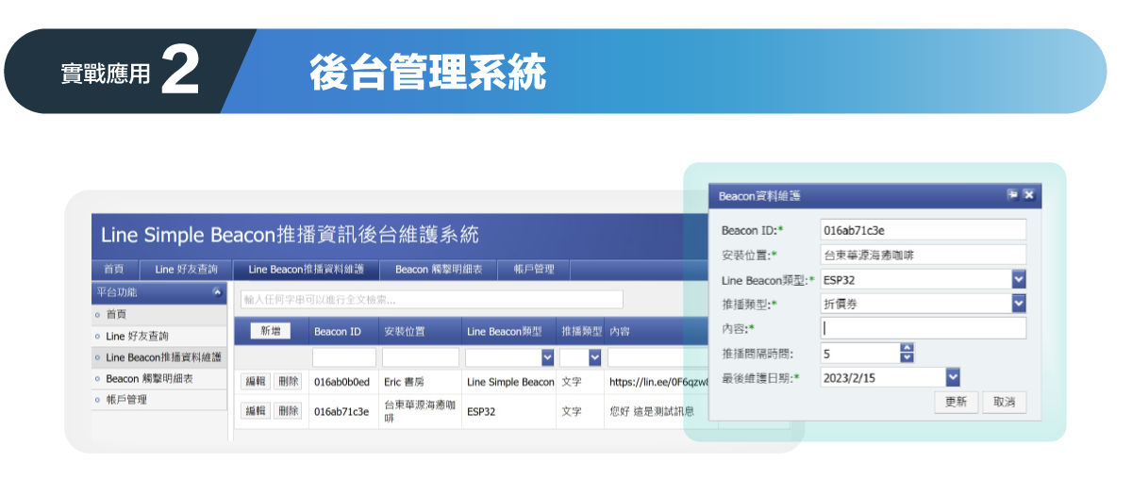Focus the full-text search box
Image resolution: width=1132 pixels, height=496 pixels.
431,300
